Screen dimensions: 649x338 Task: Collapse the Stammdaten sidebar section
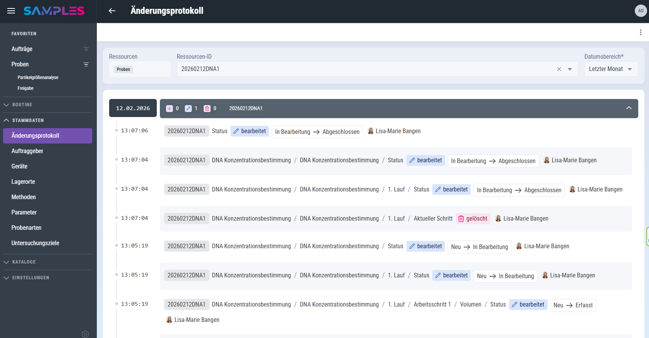(x=28, y=120)
